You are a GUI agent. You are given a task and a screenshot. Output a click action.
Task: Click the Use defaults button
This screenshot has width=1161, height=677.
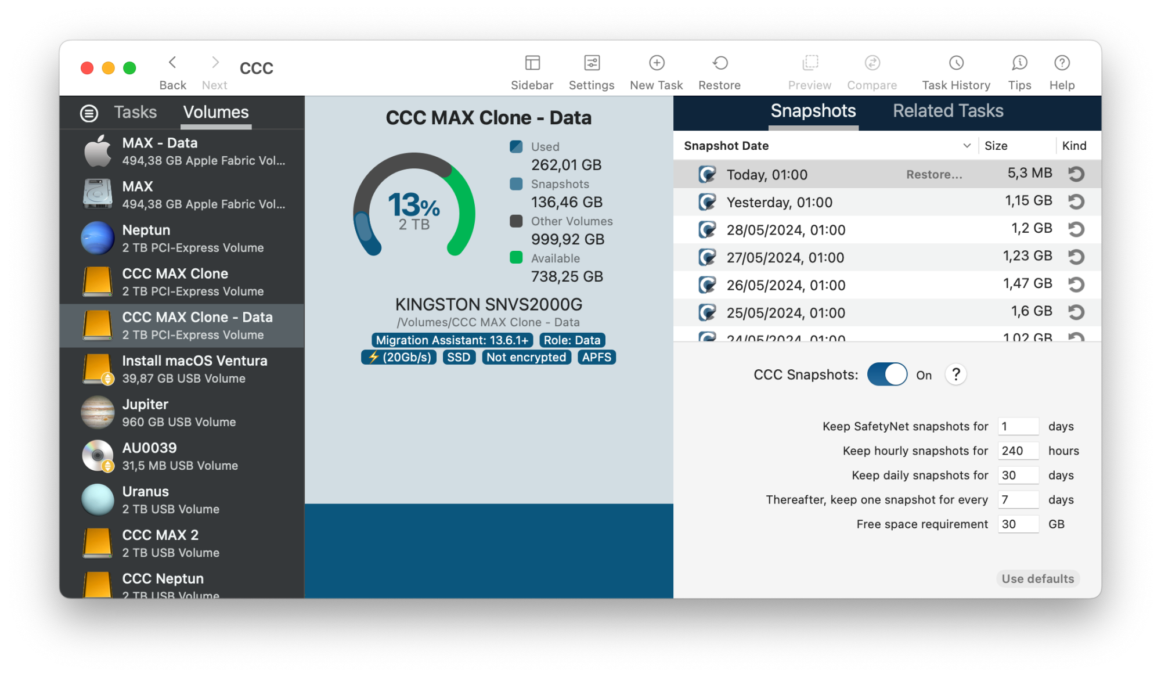coord(1037,579)
